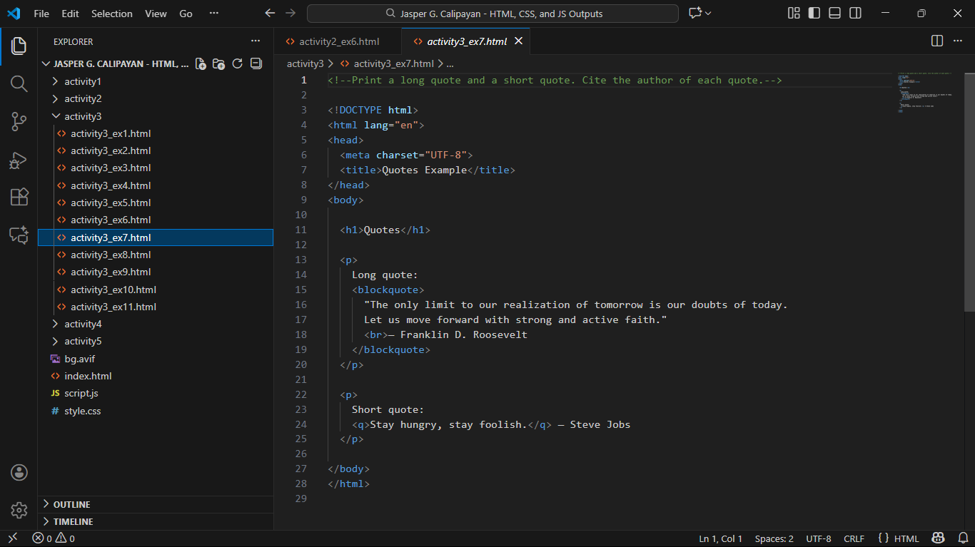Open the Search view in activity bar
The width and height of the screenshot is (975, 547).
coord(19,84)
